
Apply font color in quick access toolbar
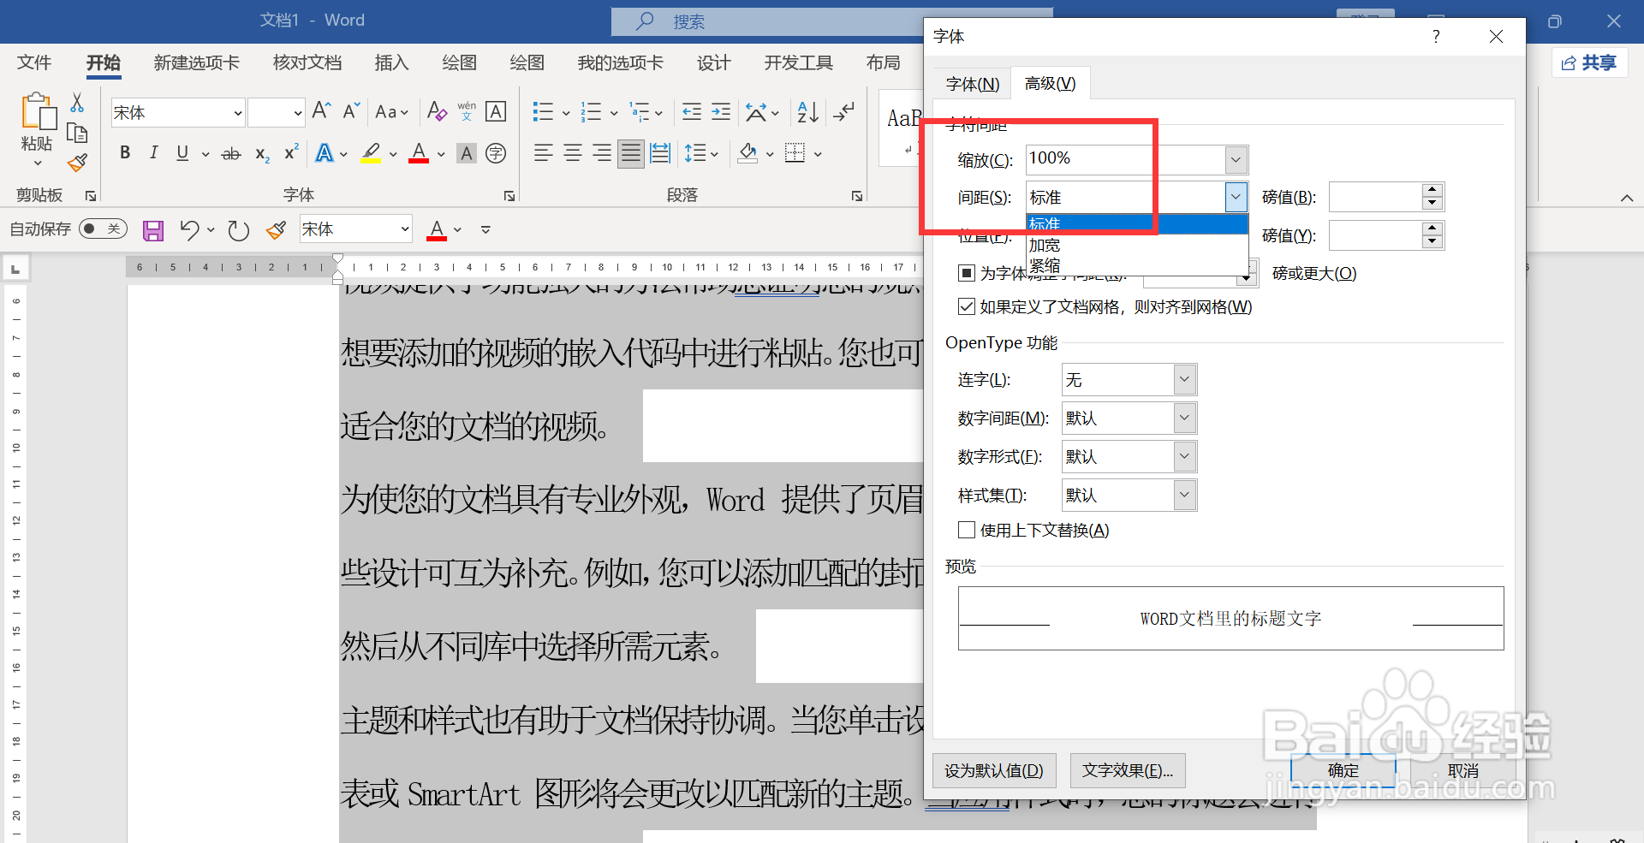coord(437,229)
